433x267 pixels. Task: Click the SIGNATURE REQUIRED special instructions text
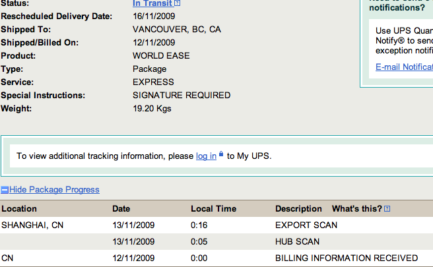[x=182, y=96]
